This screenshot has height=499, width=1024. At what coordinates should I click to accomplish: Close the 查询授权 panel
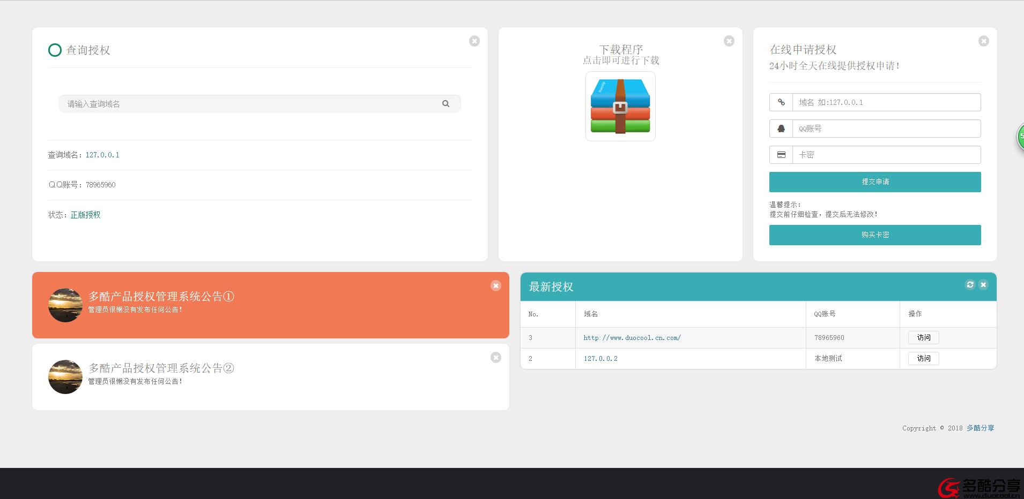click(474, 41)
